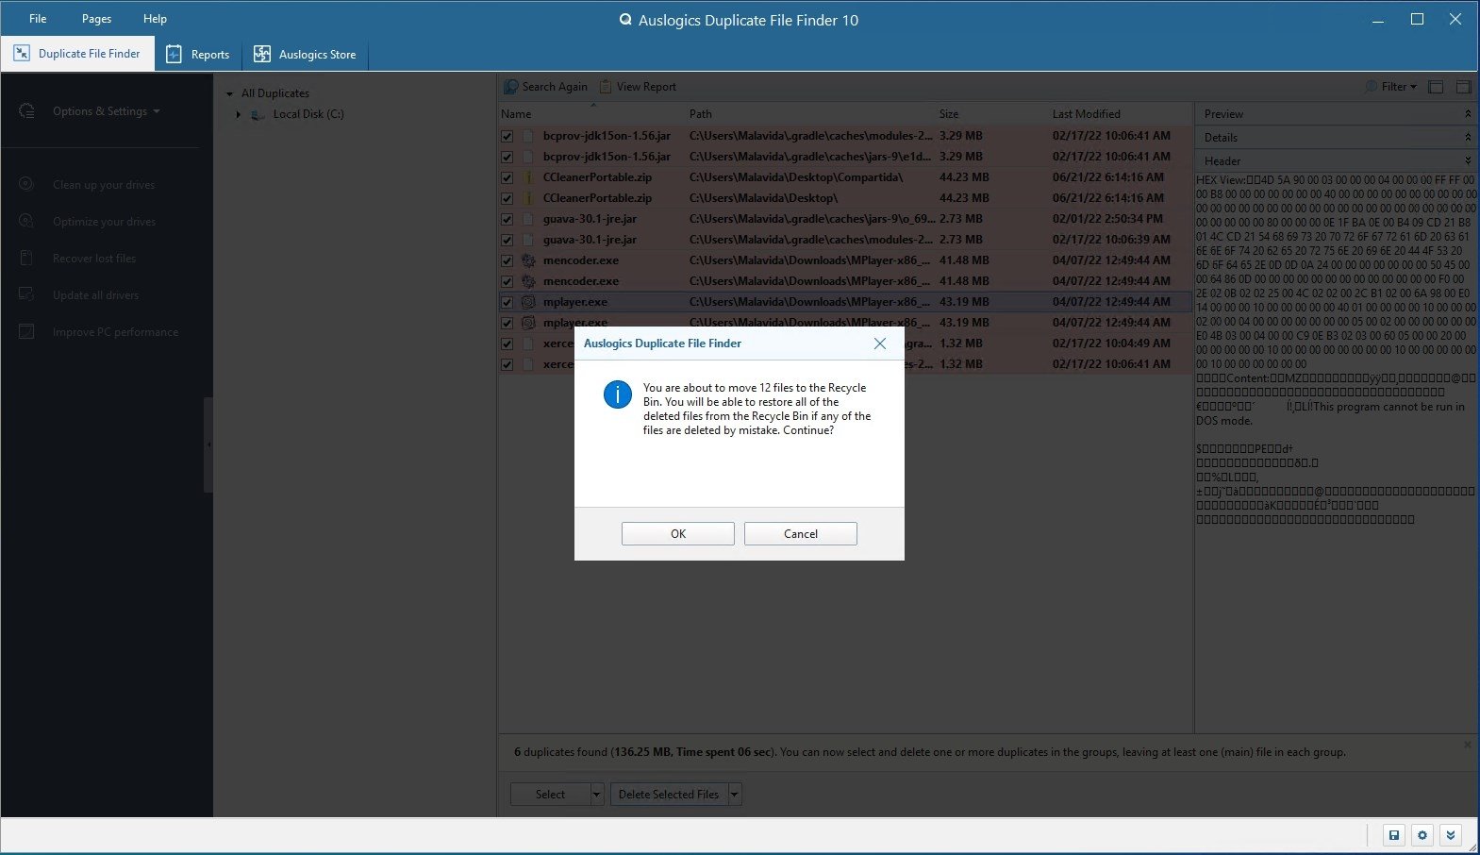Uncheck guava-30.1-jre.jar dated 02/01/22
1480x855 pixels.
[x=507, y=219]
